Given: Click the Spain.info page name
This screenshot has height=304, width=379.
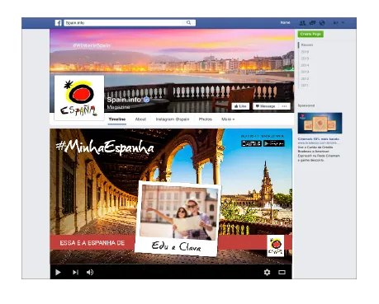Looking at the screenshot, I should [x=124, y=100].
